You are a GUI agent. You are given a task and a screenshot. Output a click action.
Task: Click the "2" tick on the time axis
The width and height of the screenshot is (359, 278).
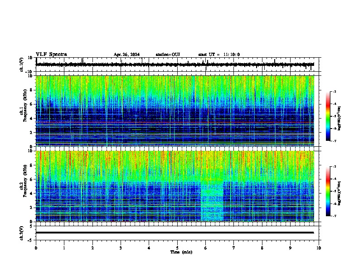(92, 248)
